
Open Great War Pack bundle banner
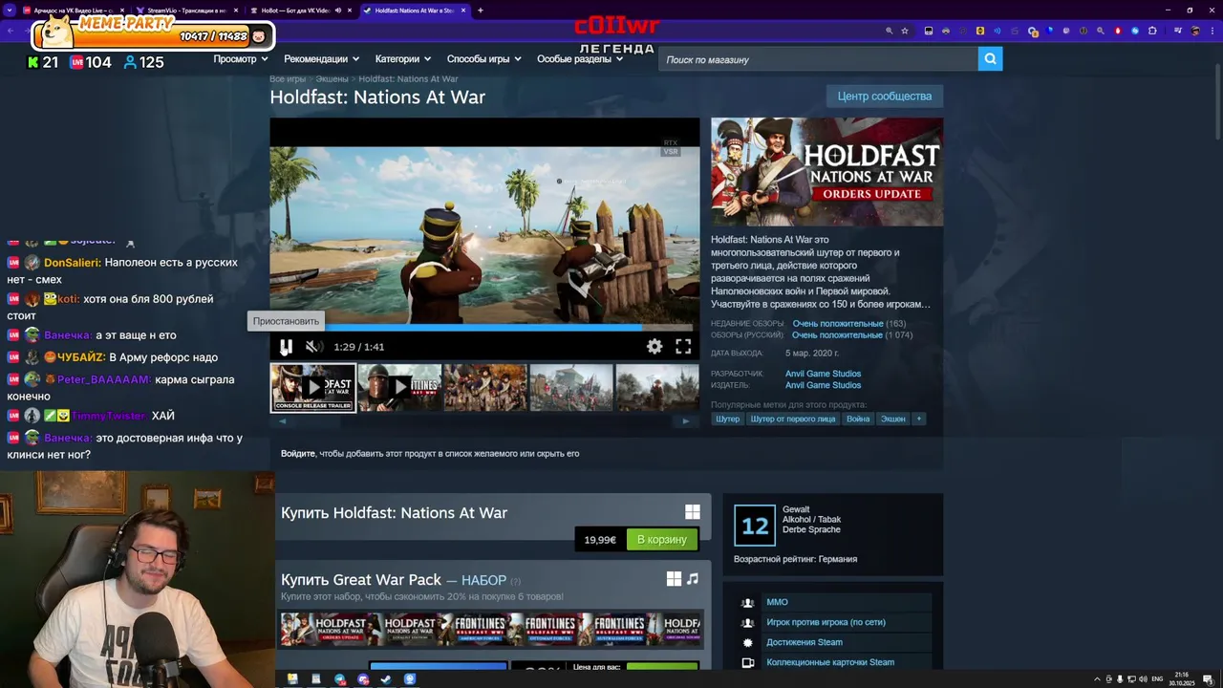click(x=490, y=630)
